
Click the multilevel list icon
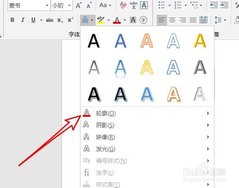point(194,5)
